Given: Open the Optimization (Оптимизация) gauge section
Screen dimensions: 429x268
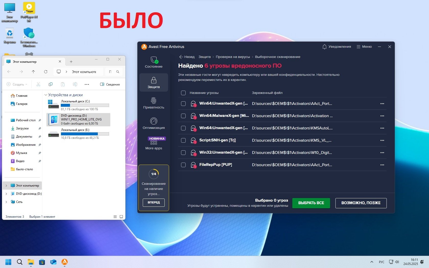Looking at the screenshot, I should point(154,123).
